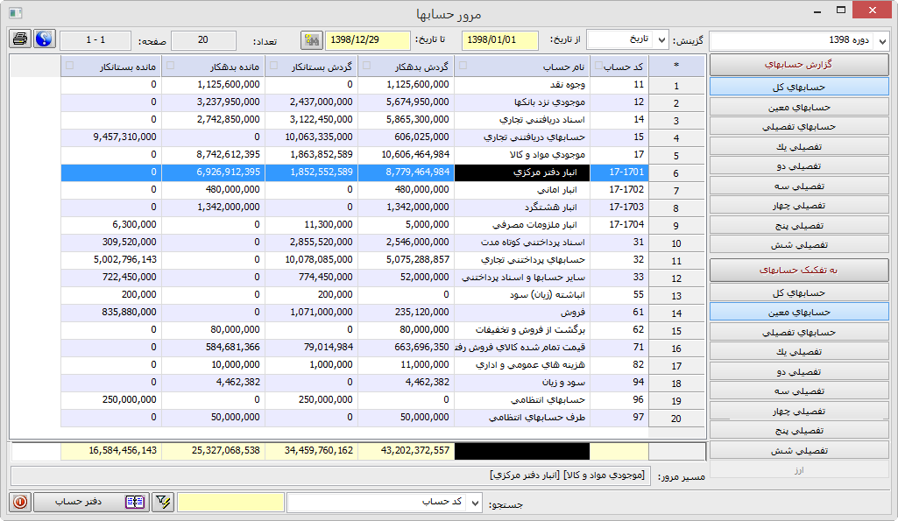The image size is (898, 521).
Task: Toggle the checkbox in گردش بدهکار column header
Action: click(x=365, y=66)
